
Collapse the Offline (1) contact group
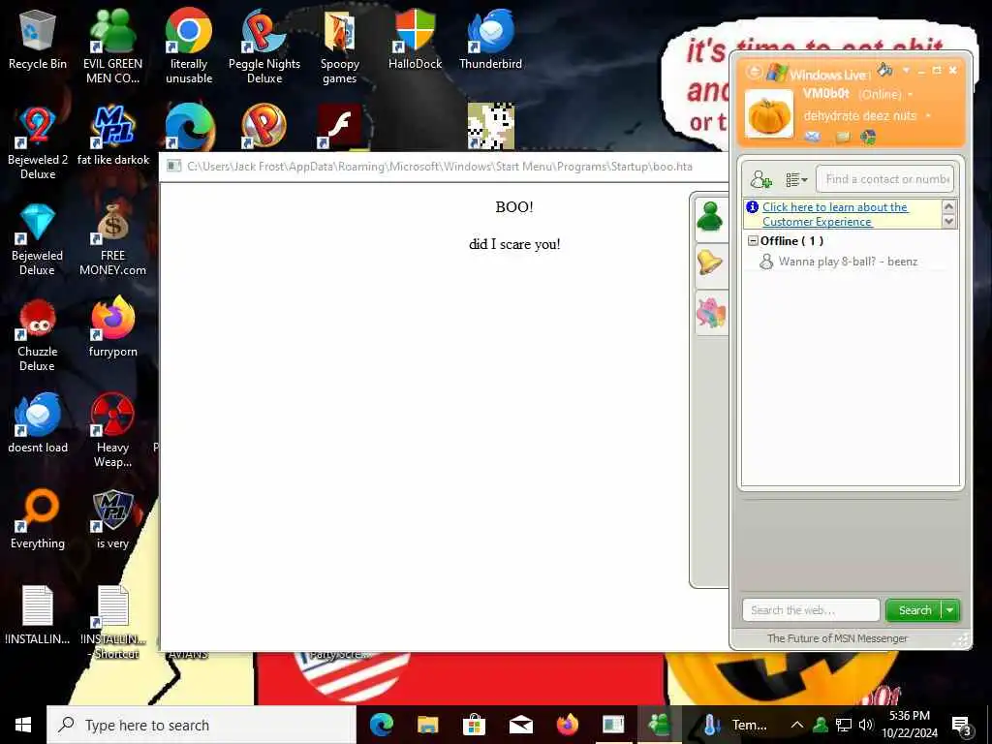[x=753, y=241]
